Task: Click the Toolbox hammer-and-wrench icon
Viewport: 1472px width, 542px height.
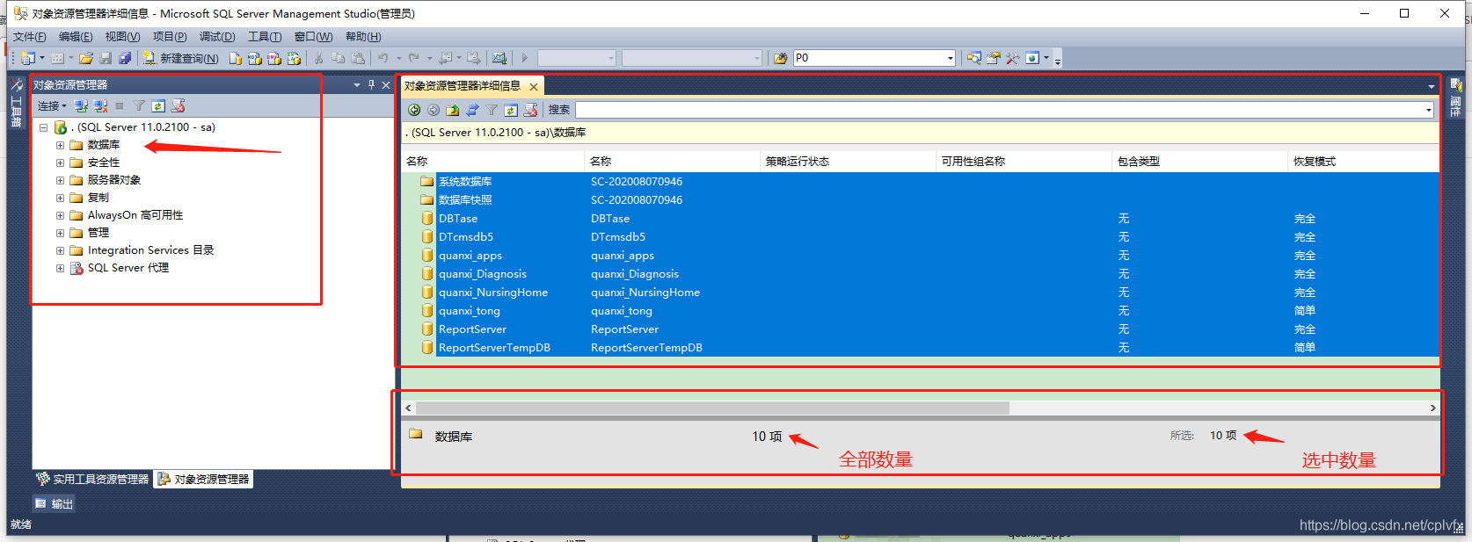Action: click(1013, 58)
